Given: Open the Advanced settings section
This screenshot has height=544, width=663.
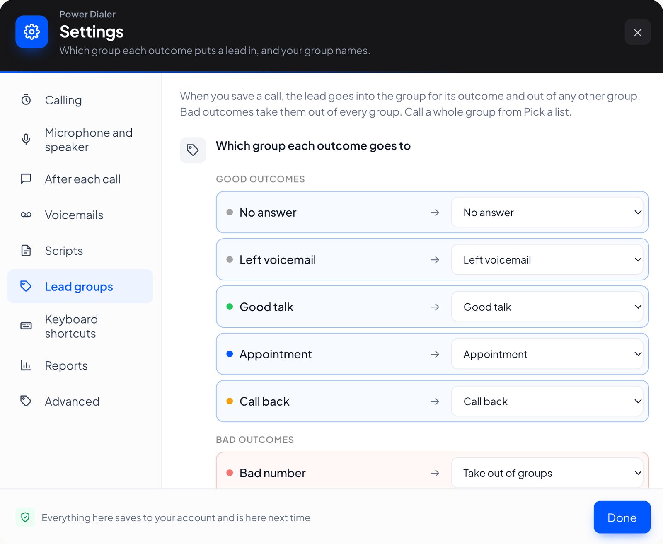Looking at the screenshot, I should coord(80,401).
